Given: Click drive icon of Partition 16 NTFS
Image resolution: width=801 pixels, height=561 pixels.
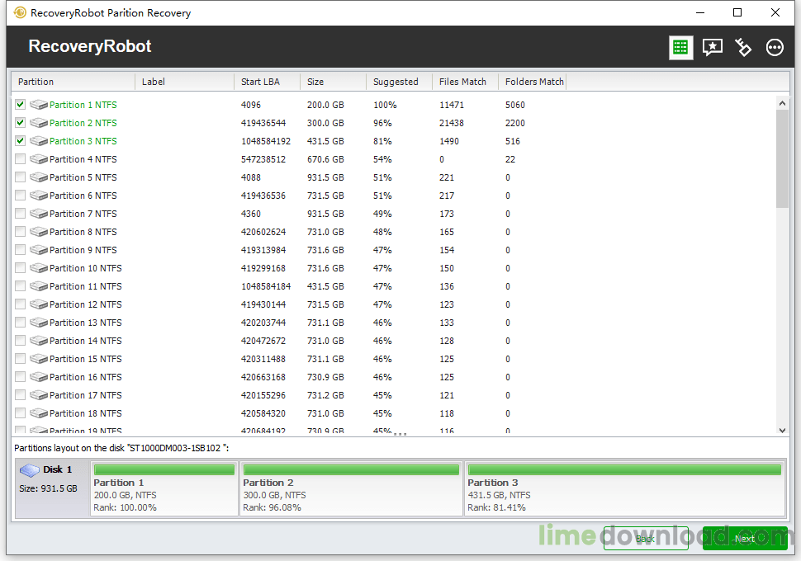Looking at the screenshot, I should pos(38,377).
